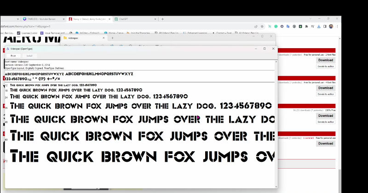368x193 pixels.
Task: Open the media control playlist icon
Action: [x=312, y=27]
